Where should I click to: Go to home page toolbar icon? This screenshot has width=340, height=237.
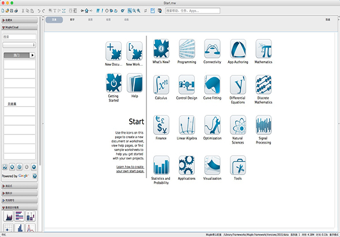(x=86, y=10)
